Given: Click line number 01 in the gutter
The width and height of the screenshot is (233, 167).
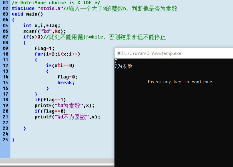Looking at the screenshot, I should 5,3.
